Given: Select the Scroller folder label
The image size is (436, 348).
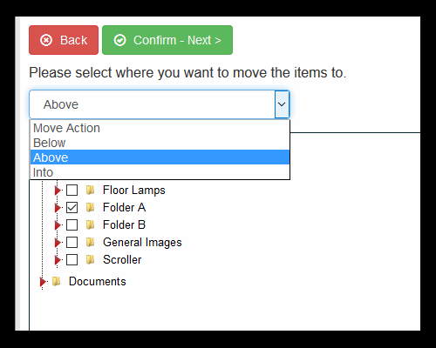Looking at the screenshot, I should coord(122,260).
